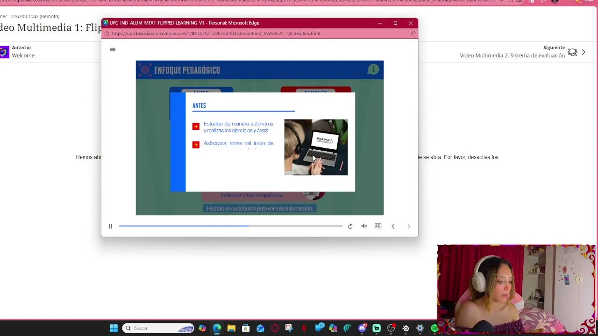Click the taskbar icon with the 13 badge

(x=319, y=328)
